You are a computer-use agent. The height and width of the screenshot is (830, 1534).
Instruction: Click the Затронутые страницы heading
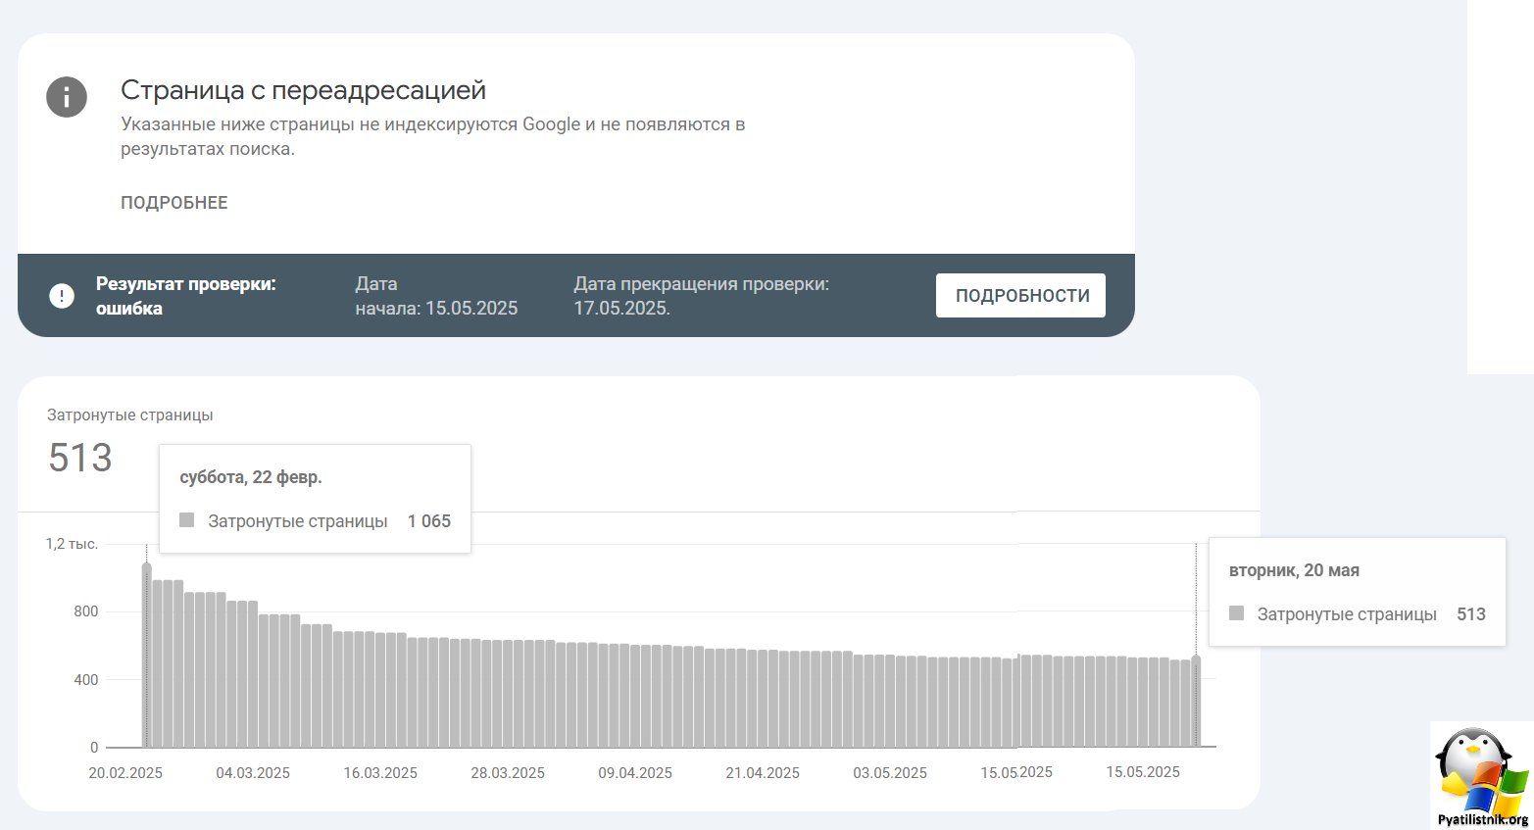[x=130, y=415]
